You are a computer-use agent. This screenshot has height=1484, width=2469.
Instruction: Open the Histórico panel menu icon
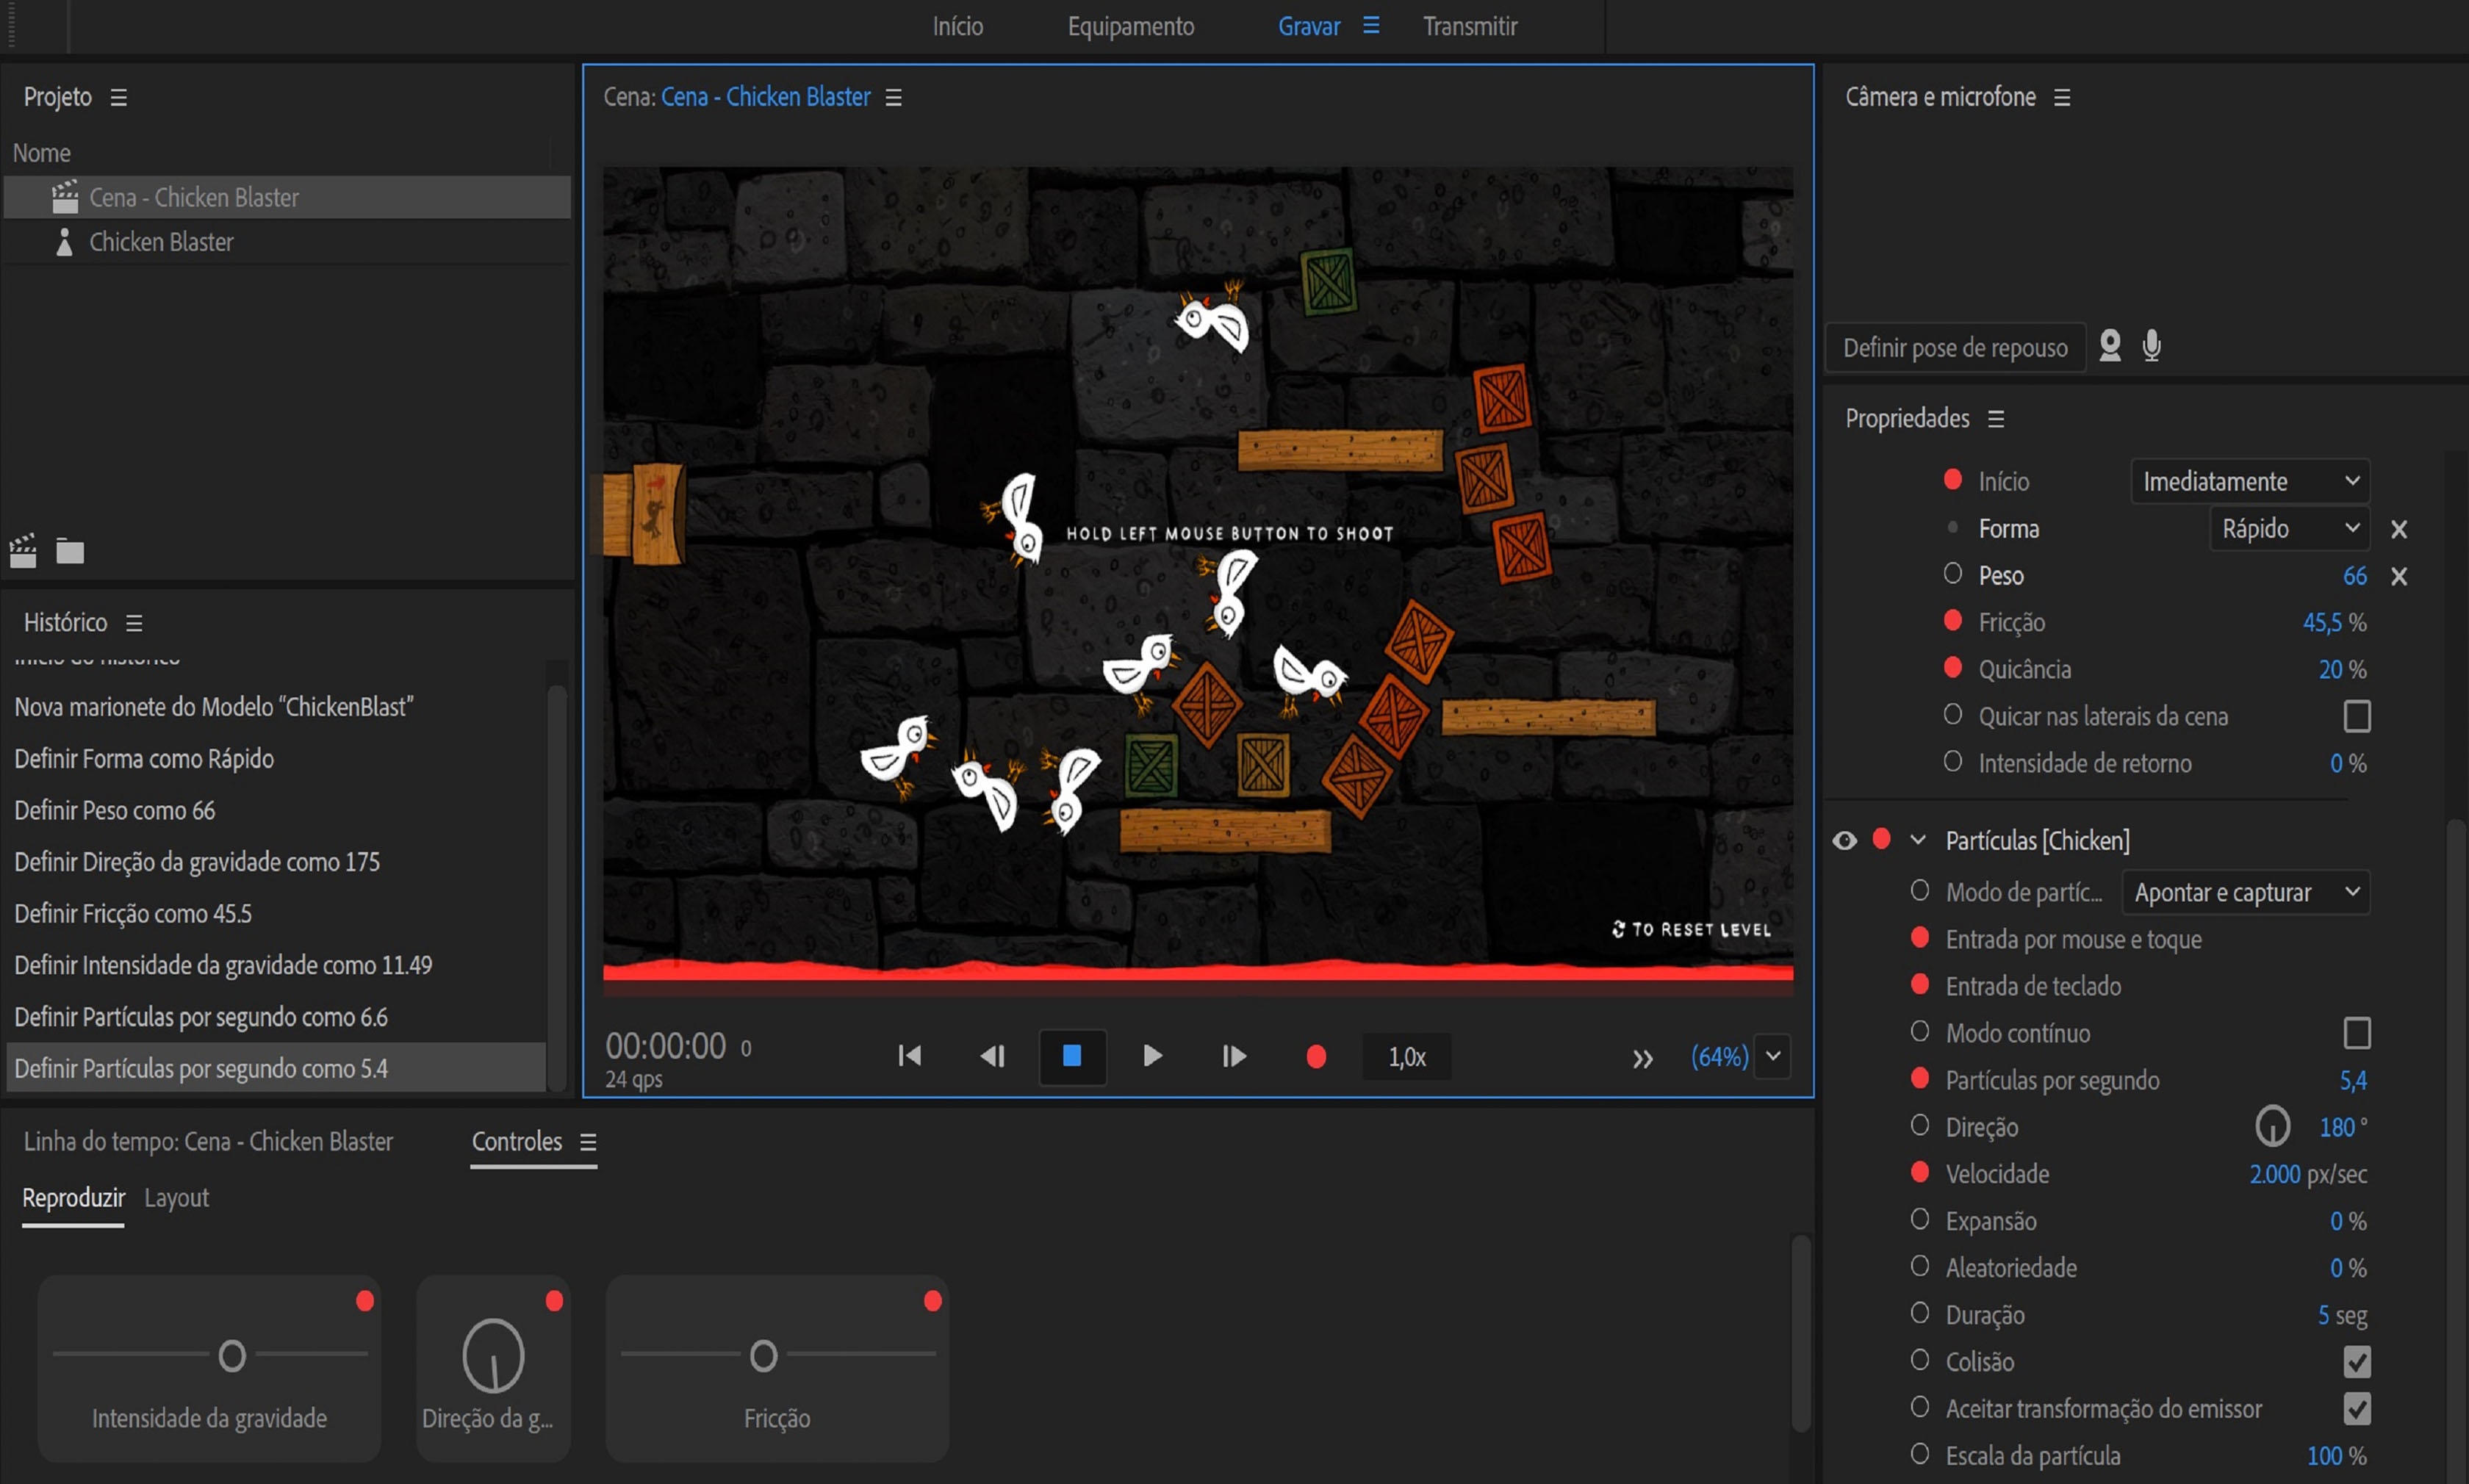pos(134,623)
